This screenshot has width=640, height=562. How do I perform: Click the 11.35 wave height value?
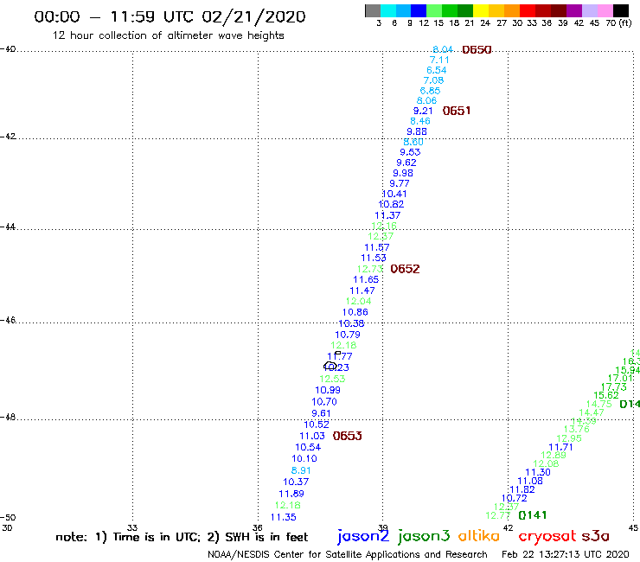tap(284, 517)
